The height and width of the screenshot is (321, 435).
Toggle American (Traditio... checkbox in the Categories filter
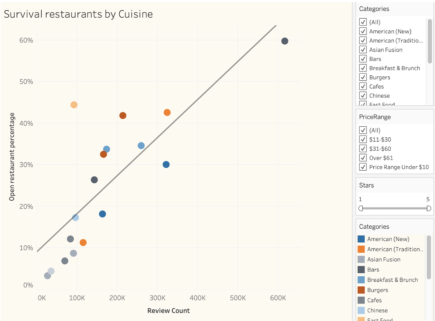363,40
